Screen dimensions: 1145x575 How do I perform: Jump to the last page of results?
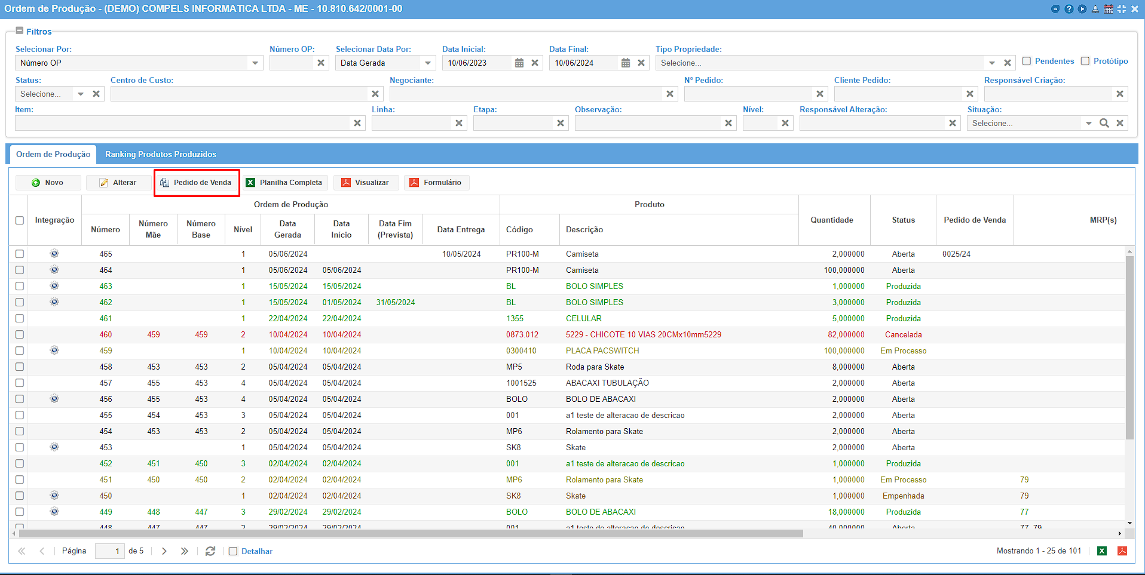(185, 551)
